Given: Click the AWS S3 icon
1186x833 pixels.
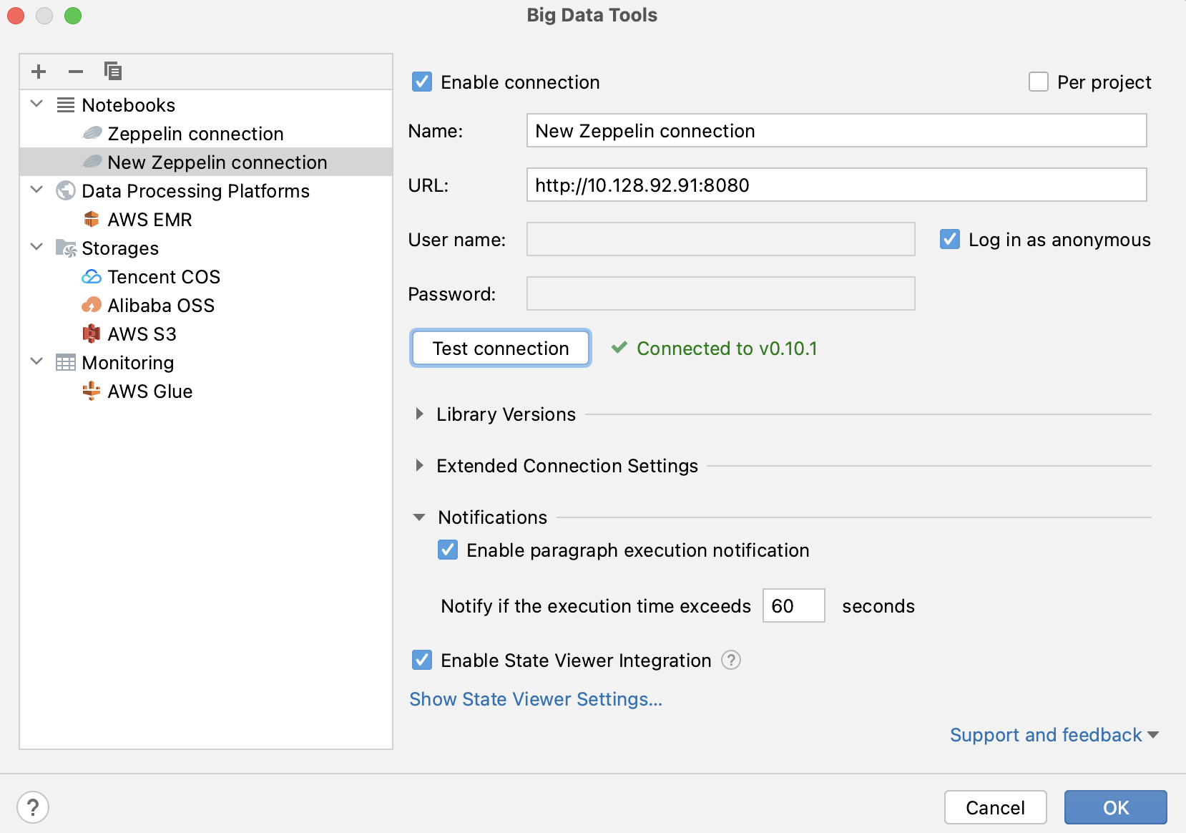Looking at the screenshot, I should [92, 333].
